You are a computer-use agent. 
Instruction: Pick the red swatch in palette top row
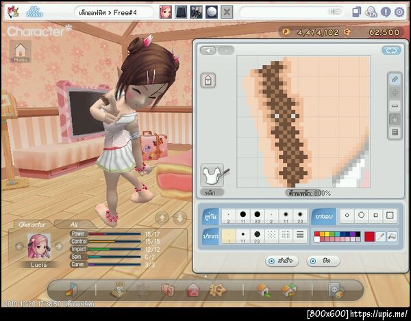click(x=316, y=234)
